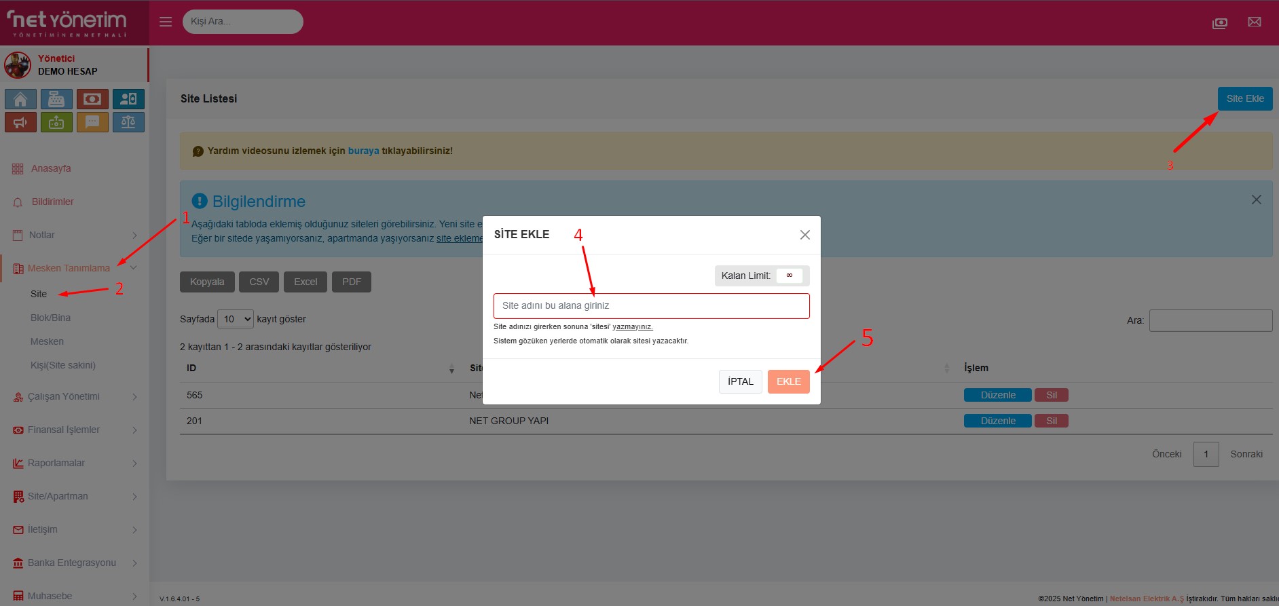Screen dimensions: 1279x606
Task: Click the ID cell 201
Action: tap(194, 421)
